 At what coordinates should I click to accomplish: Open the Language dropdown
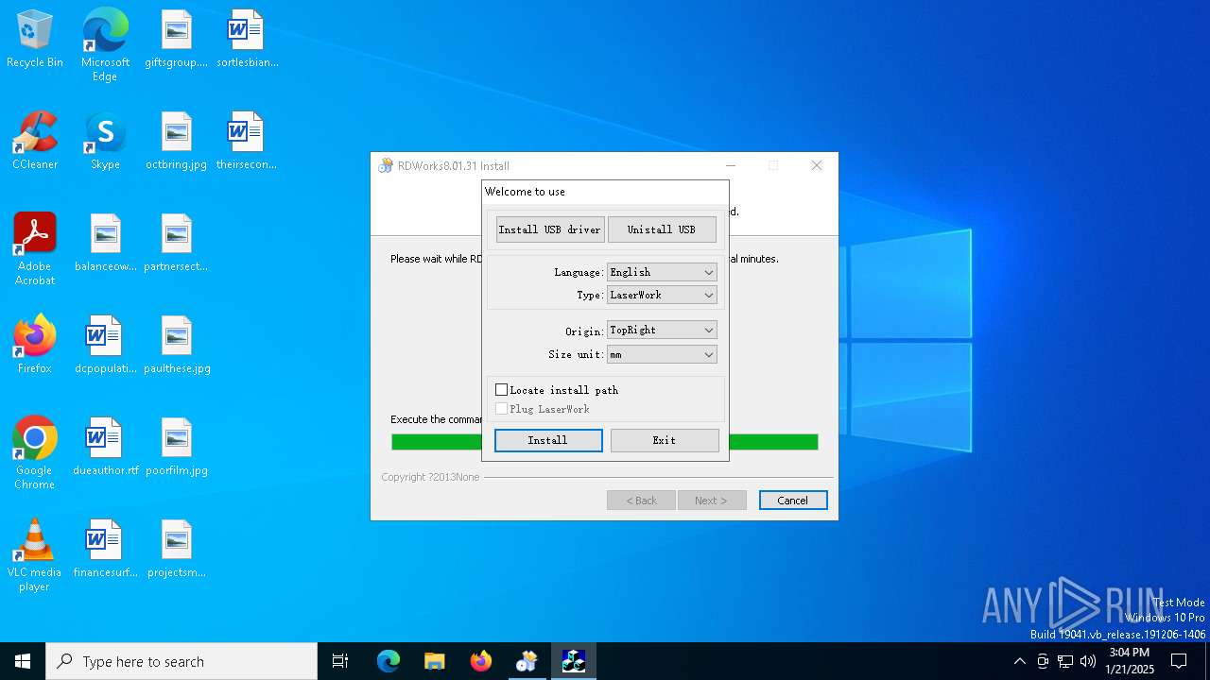[x=662, y=272]
